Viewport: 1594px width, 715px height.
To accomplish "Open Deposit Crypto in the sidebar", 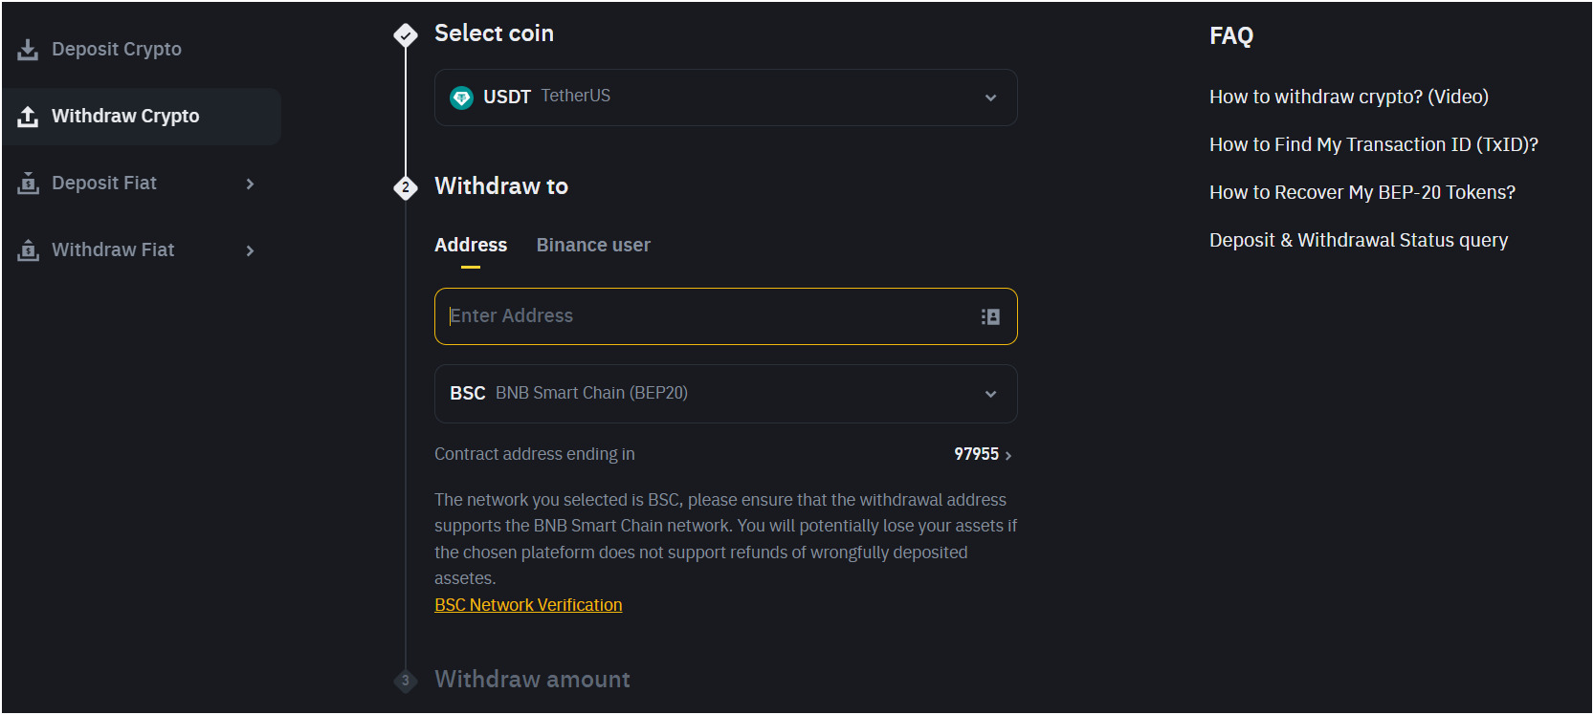I will 117,50.
